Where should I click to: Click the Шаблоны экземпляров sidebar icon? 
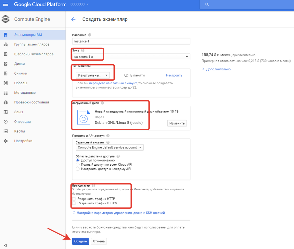[6, 54]
